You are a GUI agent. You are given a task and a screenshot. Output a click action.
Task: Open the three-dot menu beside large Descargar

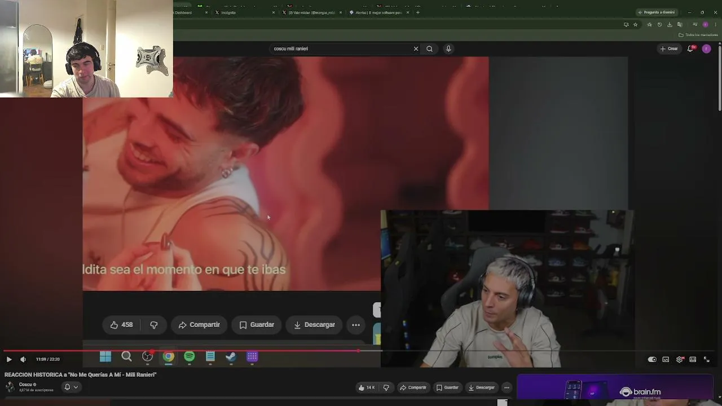[x=356, y=325]
